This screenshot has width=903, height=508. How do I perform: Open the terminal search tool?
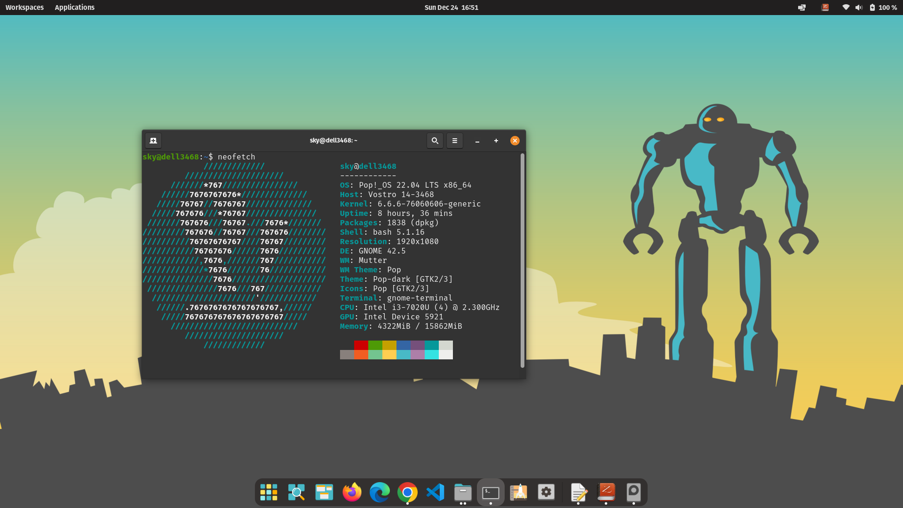tap(435, 141)
